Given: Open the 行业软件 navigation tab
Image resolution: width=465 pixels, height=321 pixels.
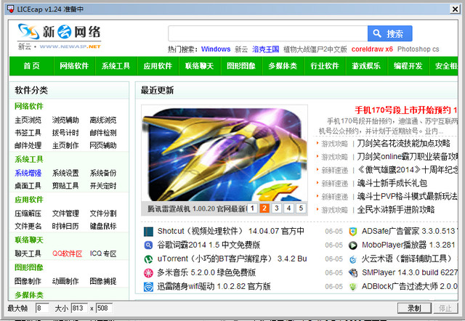Looking at the screenshot, I should 325,66.
